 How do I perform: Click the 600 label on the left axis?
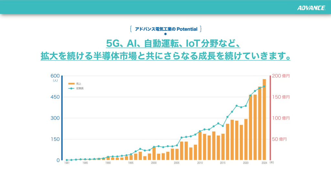[x=55, y=76]
